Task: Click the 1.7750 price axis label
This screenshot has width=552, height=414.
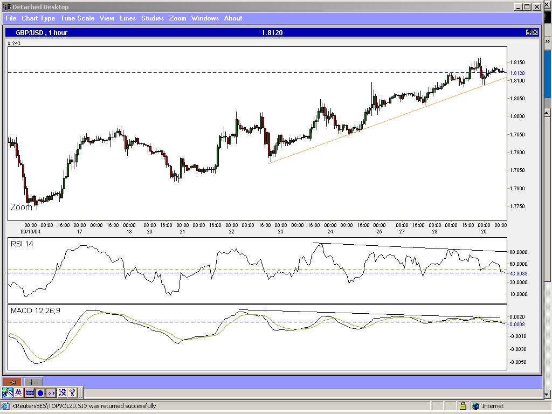Action: (x=517, y=206)
